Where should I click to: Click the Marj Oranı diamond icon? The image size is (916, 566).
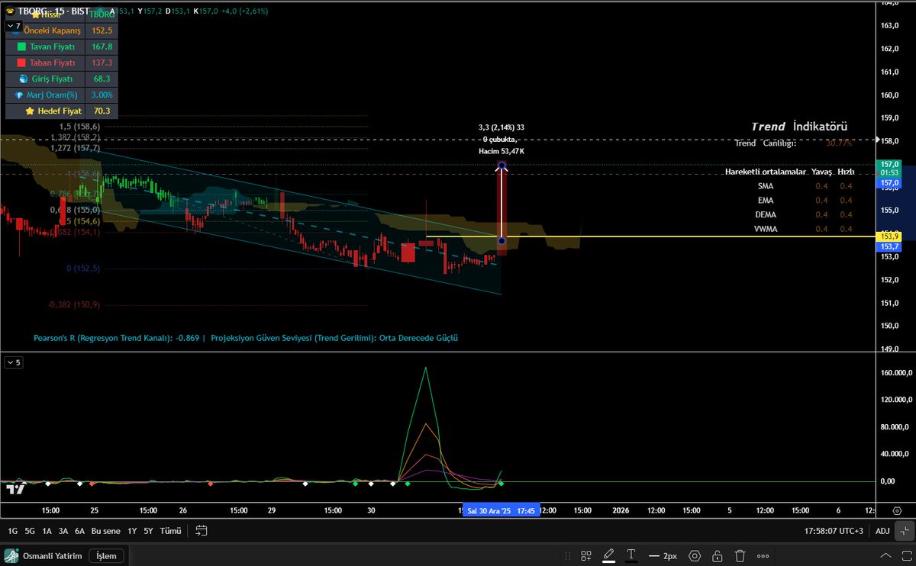[18, 95]
